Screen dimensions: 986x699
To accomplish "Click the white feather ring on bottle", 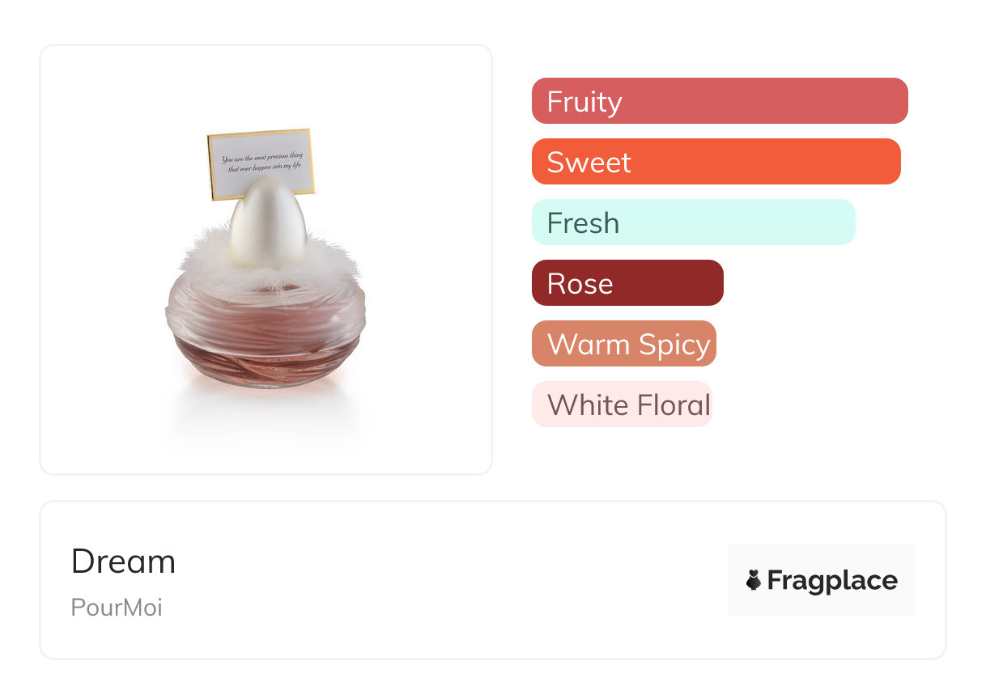I will [x=267, y=259].
